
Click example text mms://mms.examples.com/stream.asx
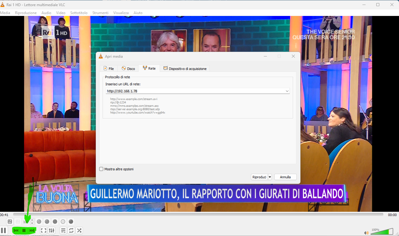135,106
